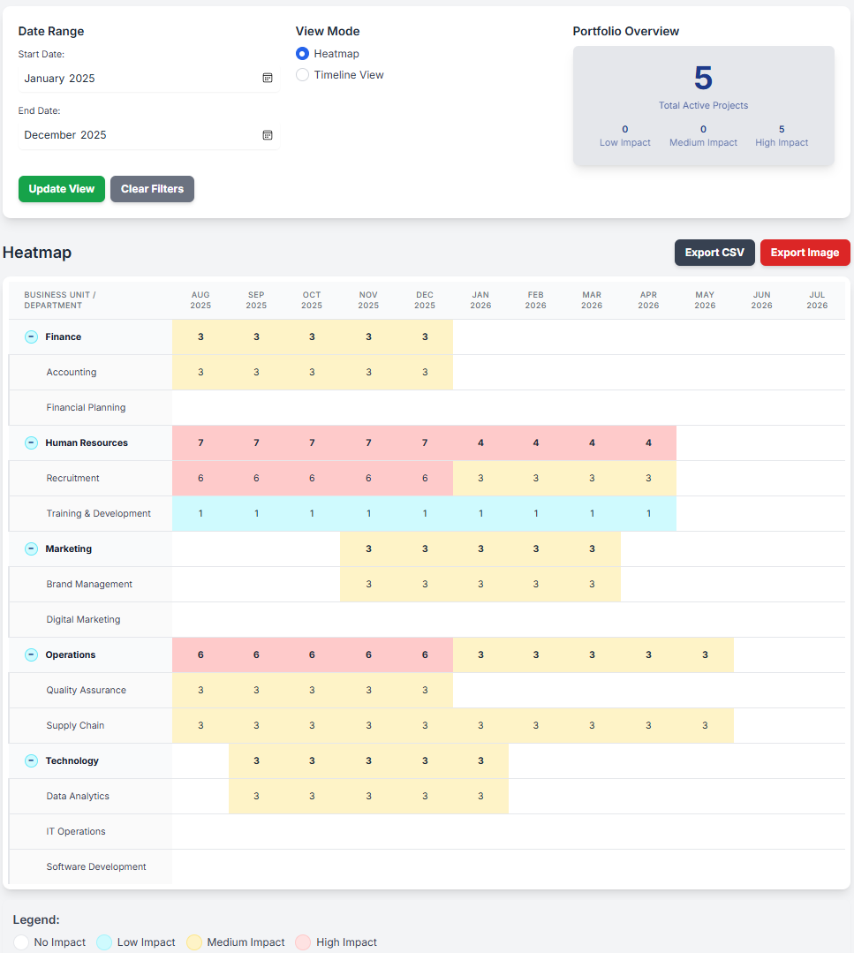Click the Low Impact count in Portfolio Overview
The width and height of the screenshot is (854, 953).
625,129
